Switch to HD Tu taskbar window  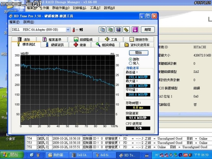(128, 155)
